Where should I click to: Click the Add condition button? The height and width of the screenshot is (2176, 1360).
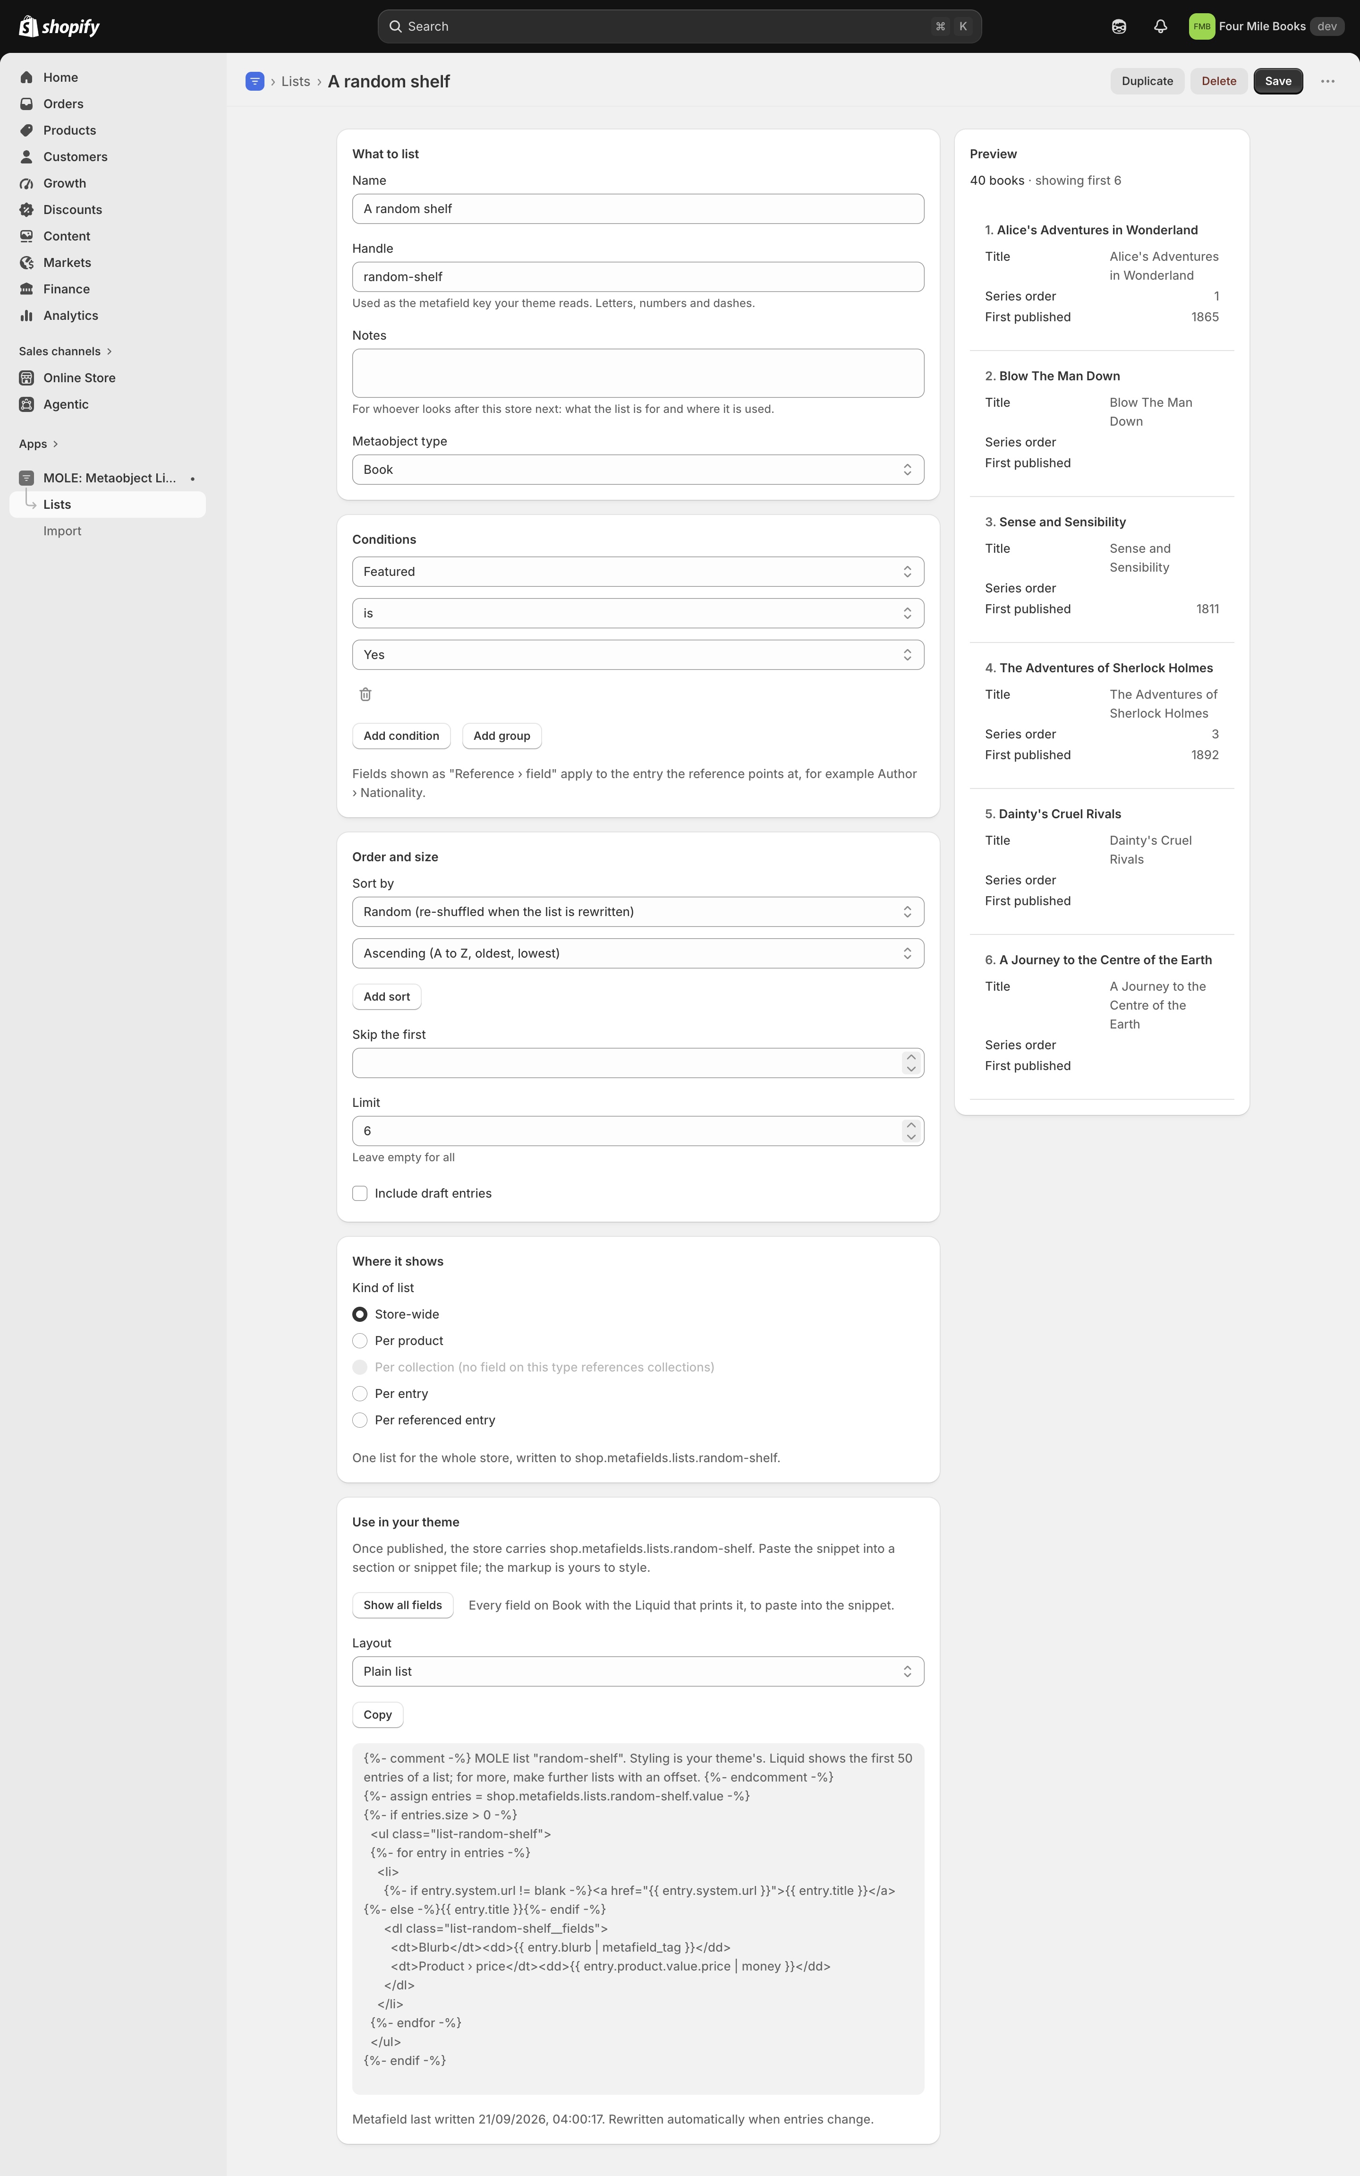401,735
